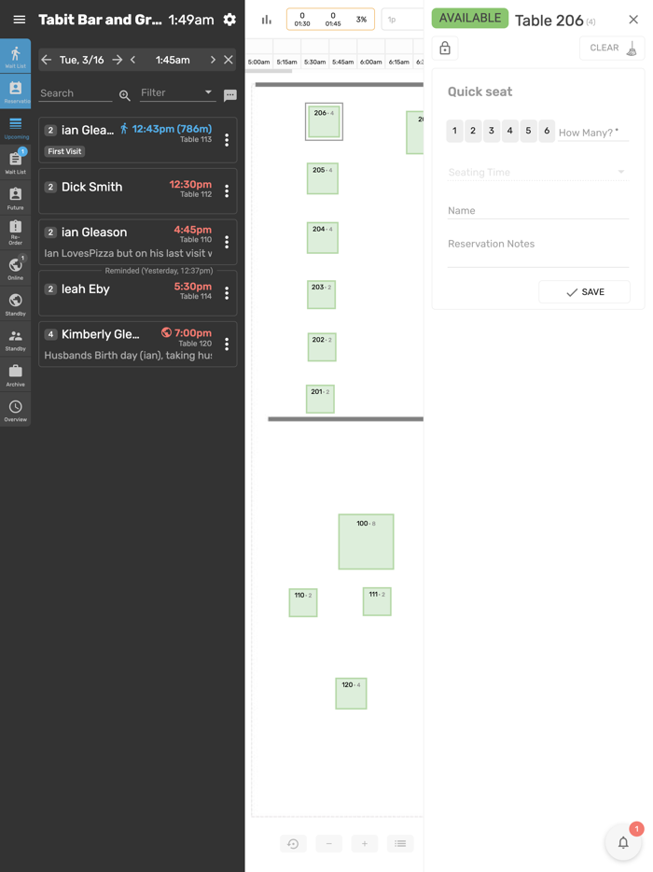Screen dimensions: 653x872
Task: Select table 120 on floor plan
Action: coord(352,694)
